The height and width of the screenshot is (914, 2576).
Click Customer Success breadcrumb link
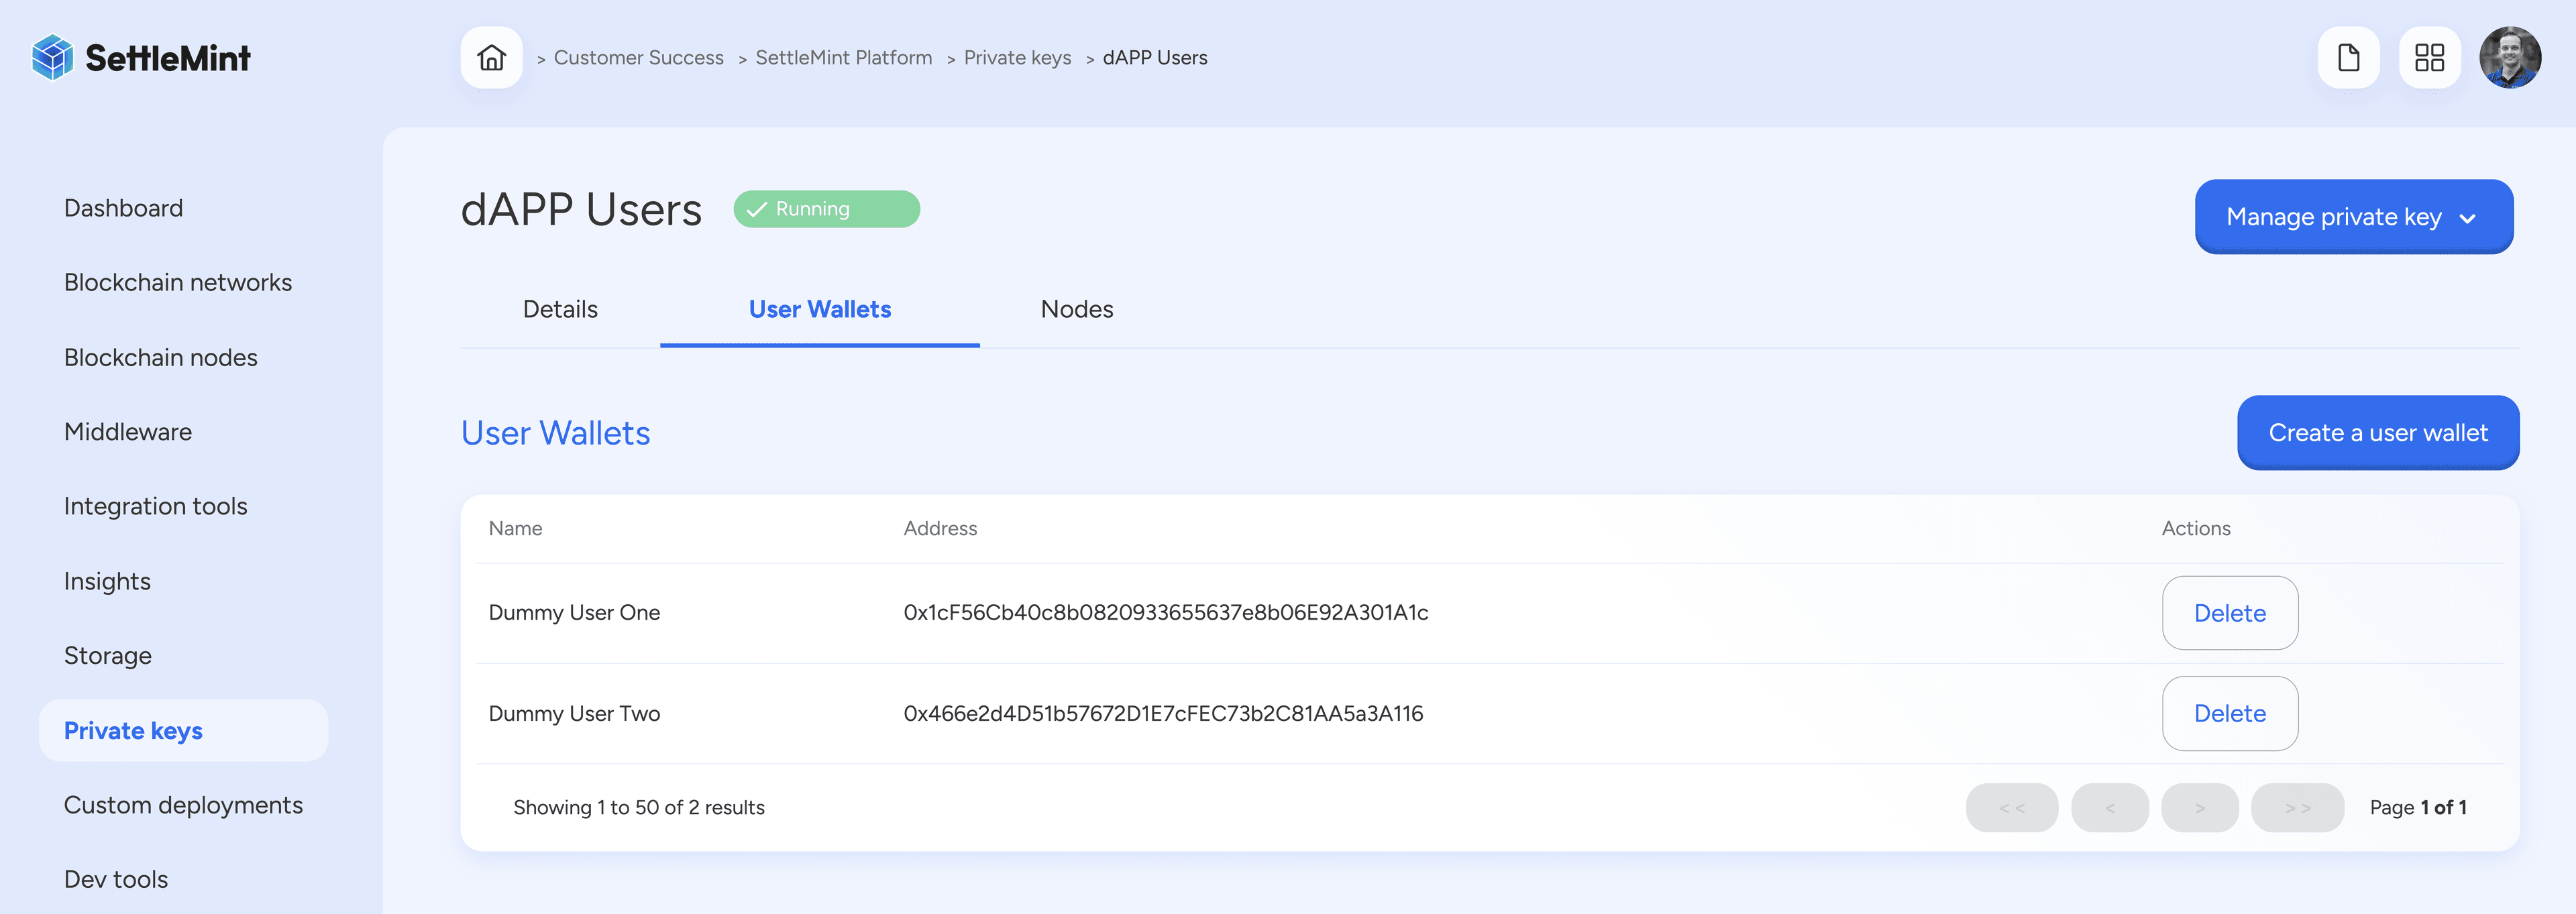click(x=638, y=58)
